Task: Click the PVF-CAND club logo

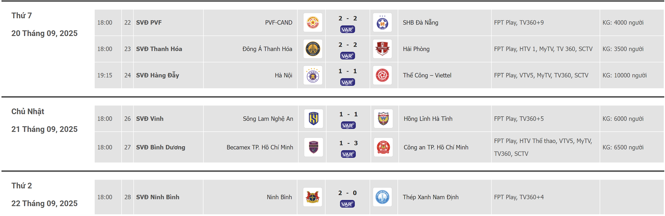Action: click(x=313, y=23)
